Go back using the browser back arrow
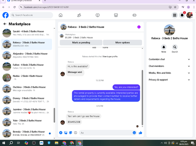This screenshot has width=196, height=146. [x=4, y=7]
